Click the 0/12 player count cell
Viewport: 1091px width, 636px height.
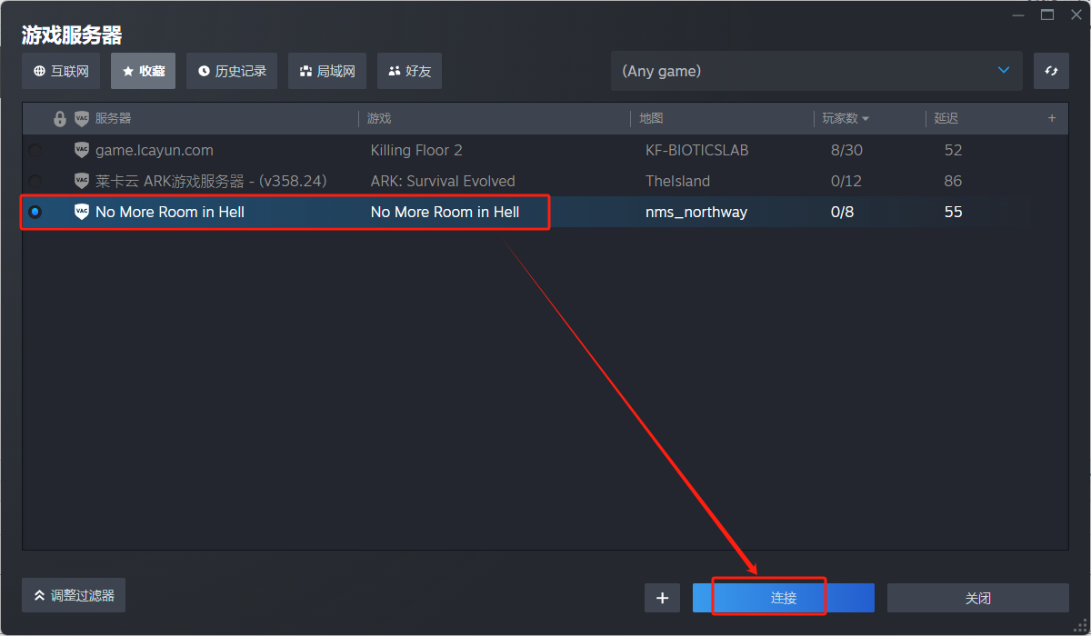click(x=846, y=181)
